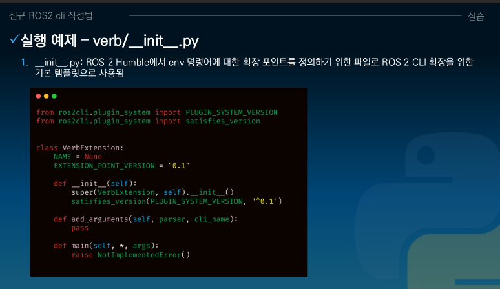
Task: Click the header text '신규 ROS2 cli 작성법'
Action: click(x=50, y=15)
